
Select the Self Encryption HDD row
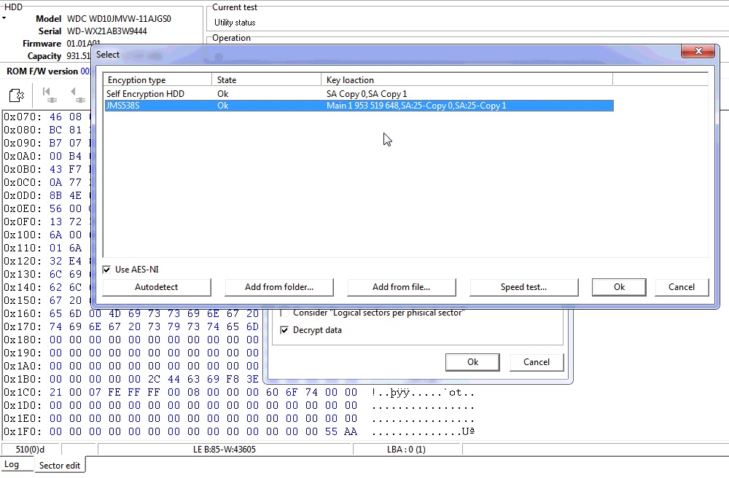point(359,94)
